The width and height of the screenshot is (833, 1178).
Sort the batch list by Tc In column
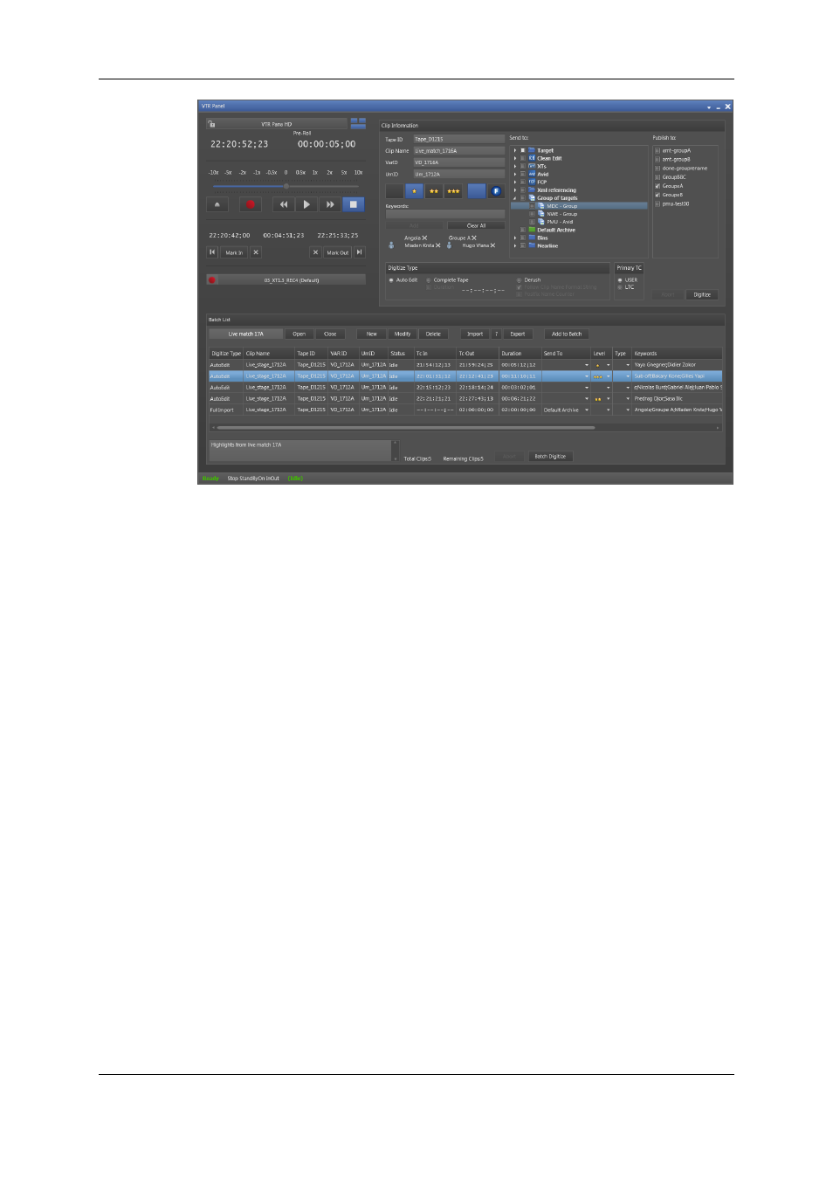coord(435,354)
